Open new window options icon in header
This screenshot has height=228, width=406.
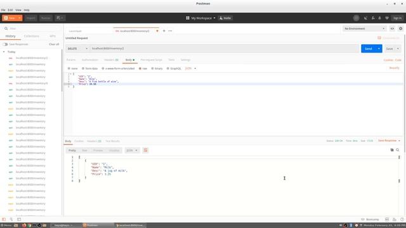click(60, 18)
